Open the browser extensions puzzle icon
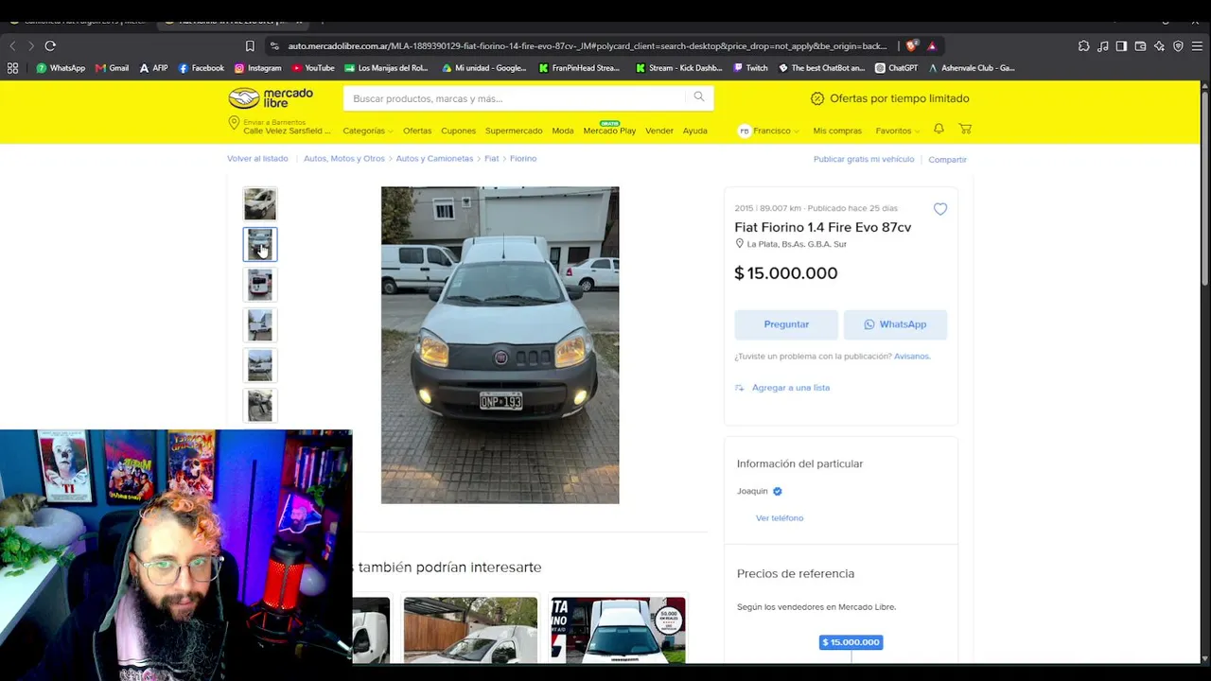 (1083, 45)
